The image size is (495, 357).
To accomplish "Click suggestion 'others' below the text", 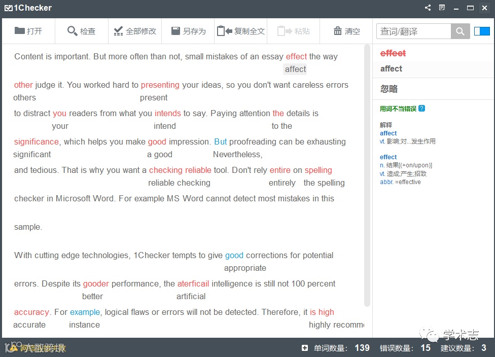I will [25, 97].
